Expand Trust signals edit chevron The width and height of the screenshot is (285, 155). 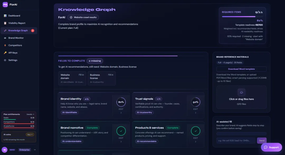point(196,113)
